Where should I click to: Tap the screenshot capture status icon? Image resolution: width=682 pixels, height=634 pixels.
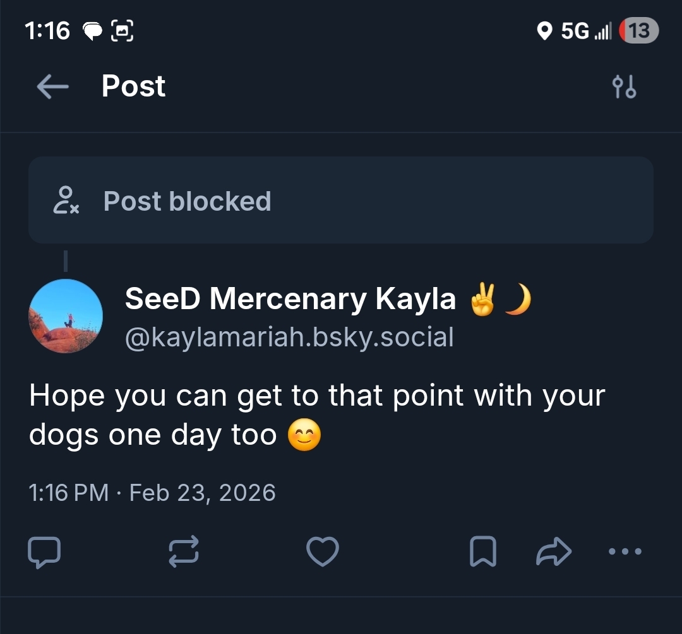pos(123,30)
